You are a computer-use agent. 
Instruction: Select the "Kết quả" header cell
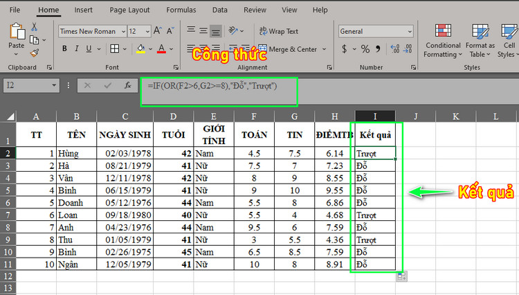pos(375,135)
